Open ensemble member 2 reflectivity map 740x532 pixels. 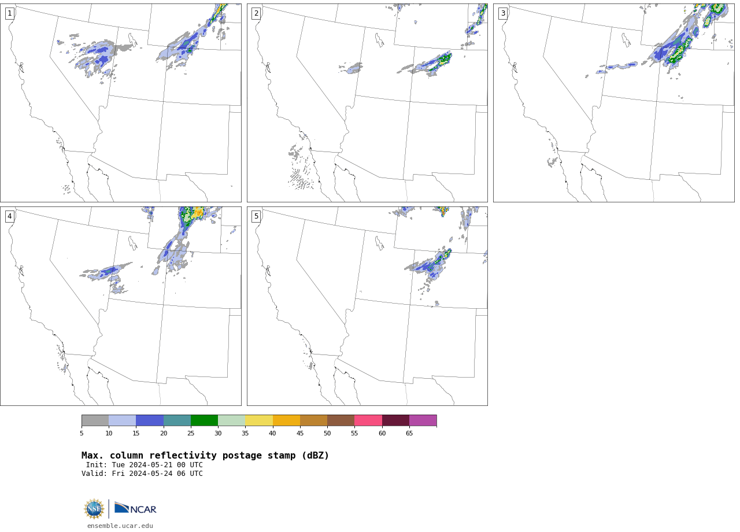pos(367,103)
